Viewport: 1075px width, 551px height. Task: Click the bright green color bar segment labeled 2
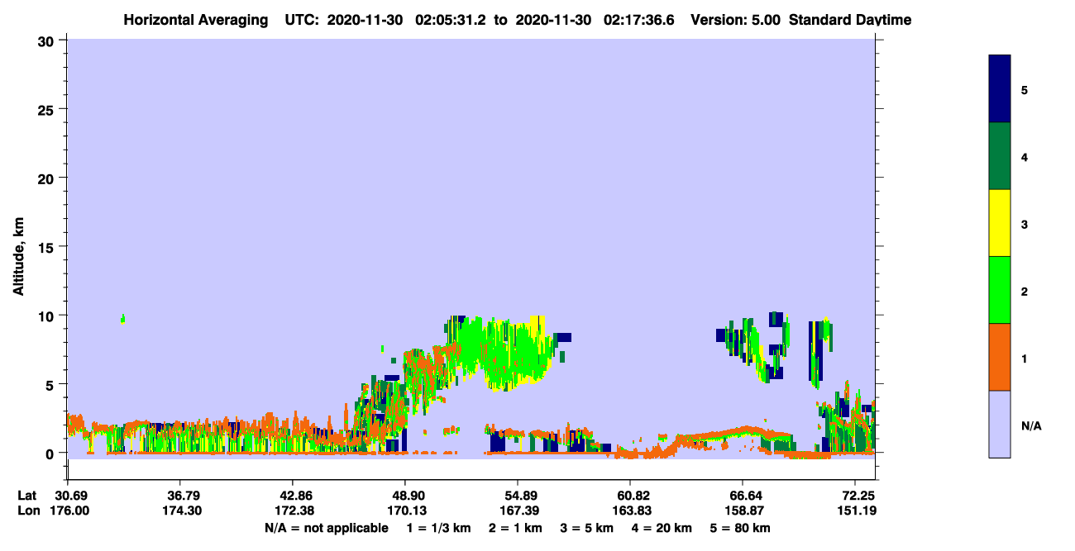coord(1000,290)
